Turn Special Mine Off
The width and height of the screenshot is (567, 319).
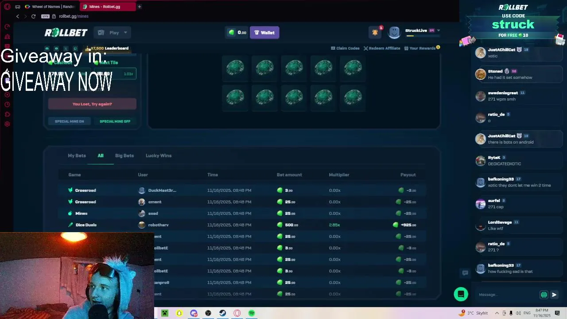pyautogui.click(x=115, y=121)
